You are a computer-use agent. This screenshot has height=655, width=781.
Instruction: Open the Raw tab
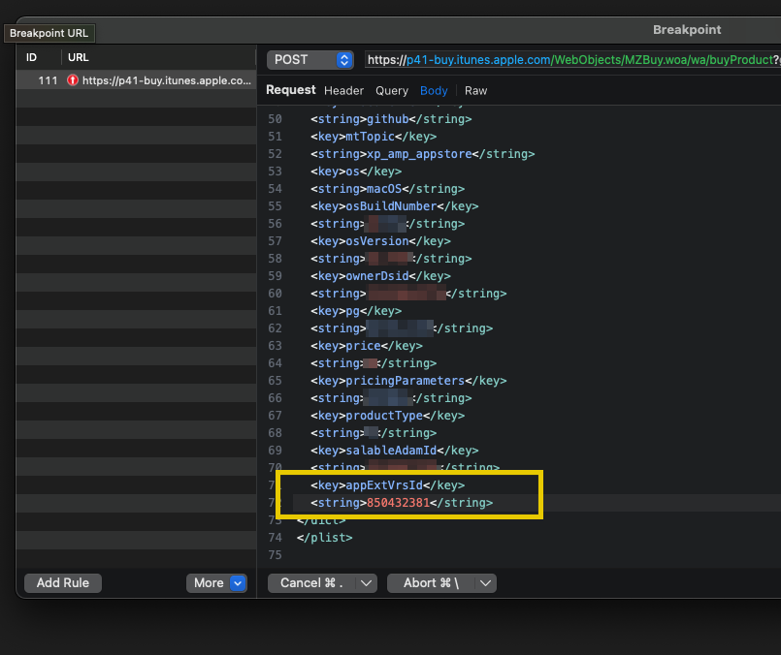(475, 90)
